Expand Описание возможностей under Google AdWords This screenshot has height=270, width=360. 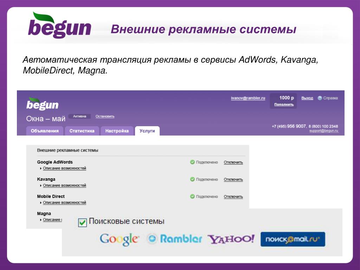click(x=64, y=168)
